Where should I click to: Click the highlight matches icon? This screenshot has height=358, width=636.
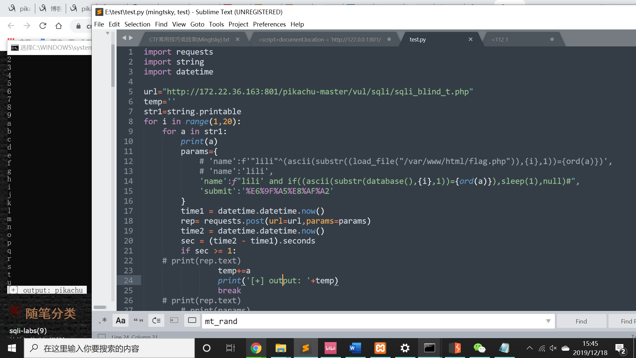point(192,321)
